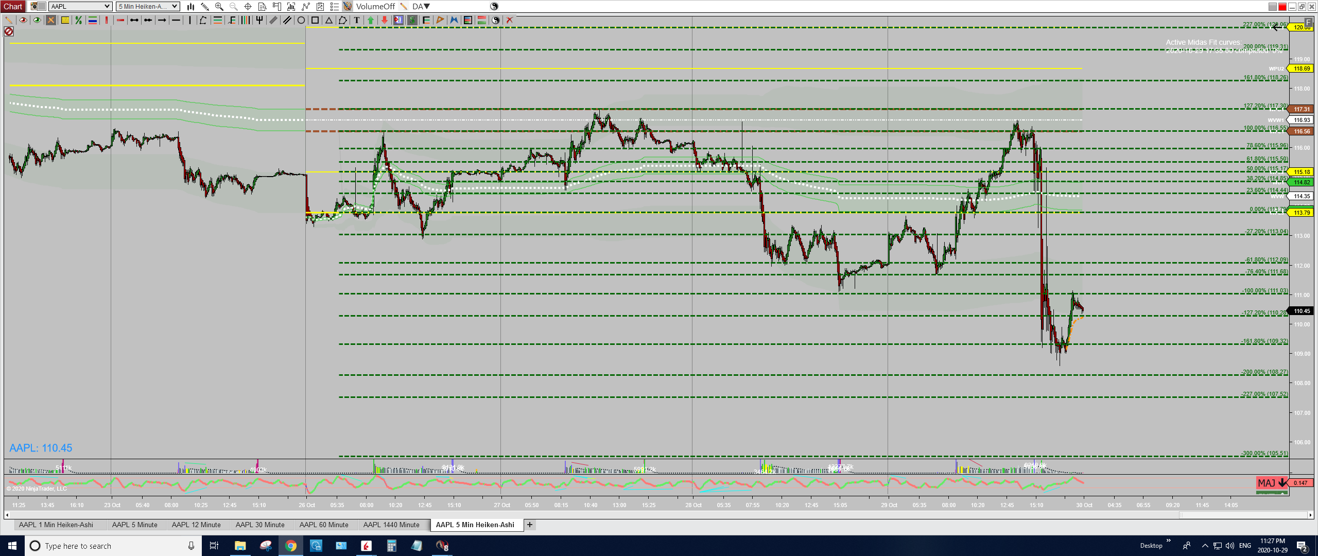
Task: Click the MAJ down-arrow indicator label
Action: [1272, 483]
